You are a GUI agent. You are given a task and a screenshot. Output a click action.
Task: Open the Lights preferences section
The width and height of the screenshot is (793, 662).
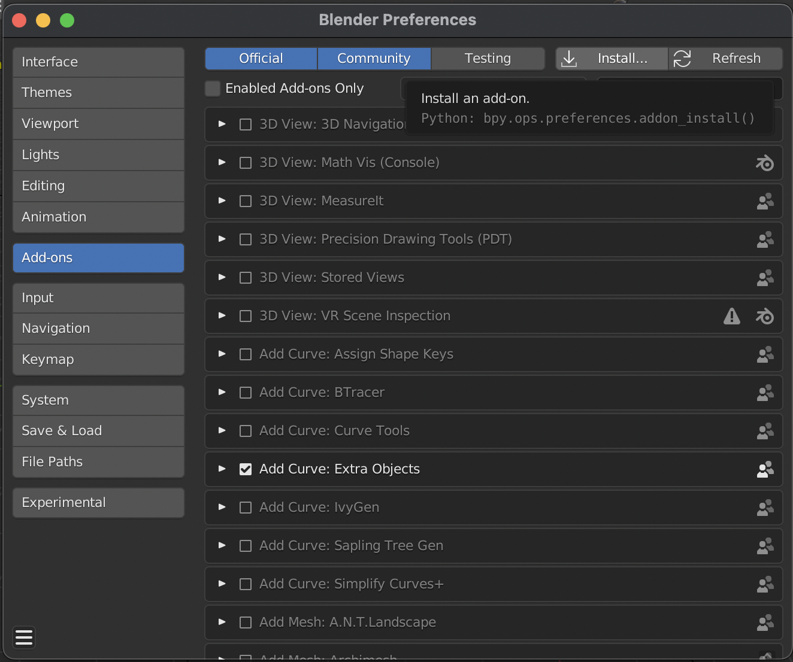click(98, 155)
